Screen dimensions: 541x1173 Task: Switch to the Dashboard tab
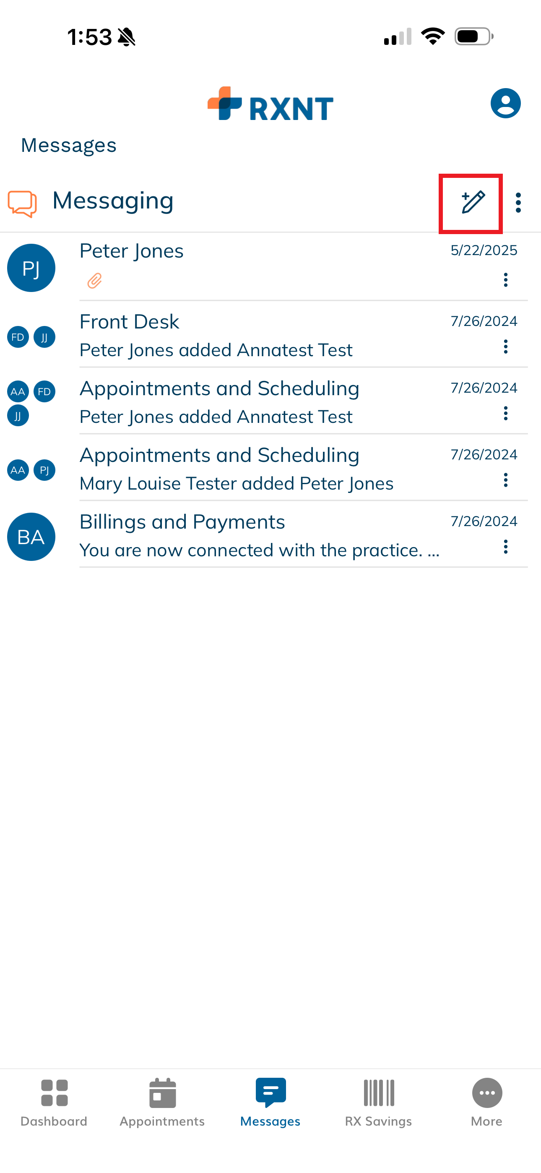click(54, 1101)
